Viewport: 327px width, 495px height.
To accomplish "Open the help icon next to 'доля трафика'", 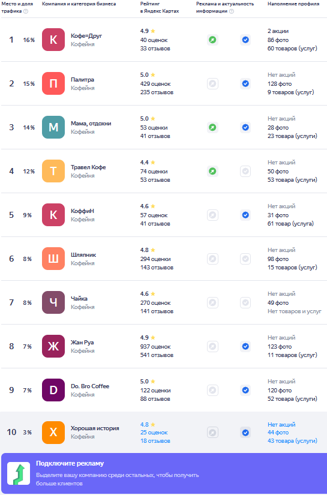I will 26,11.
